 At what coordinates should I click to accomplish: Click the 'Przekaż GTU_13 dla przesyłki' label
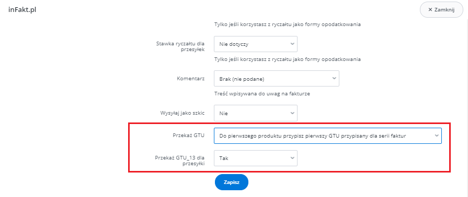(x=180, y=161)
